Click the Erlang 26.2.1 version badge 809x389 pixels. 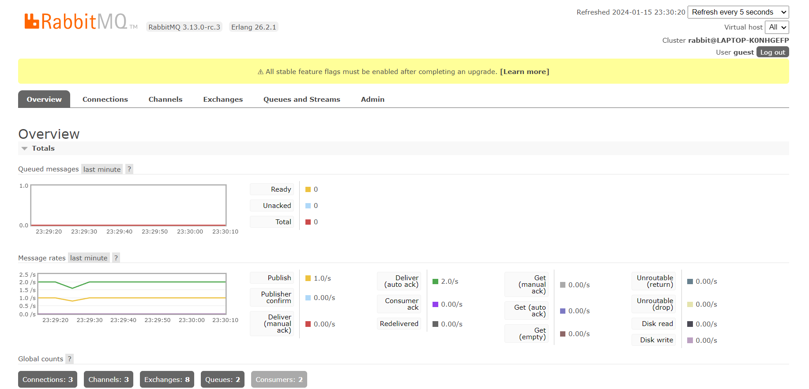[254, 27]
